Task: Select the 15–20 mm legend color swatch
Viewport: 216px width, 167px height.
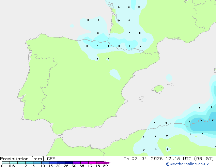Action: (53, 163)
